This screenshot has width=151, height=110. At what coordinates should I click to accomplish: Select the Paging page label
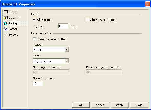pyautogui.click(x=13, y=23)
